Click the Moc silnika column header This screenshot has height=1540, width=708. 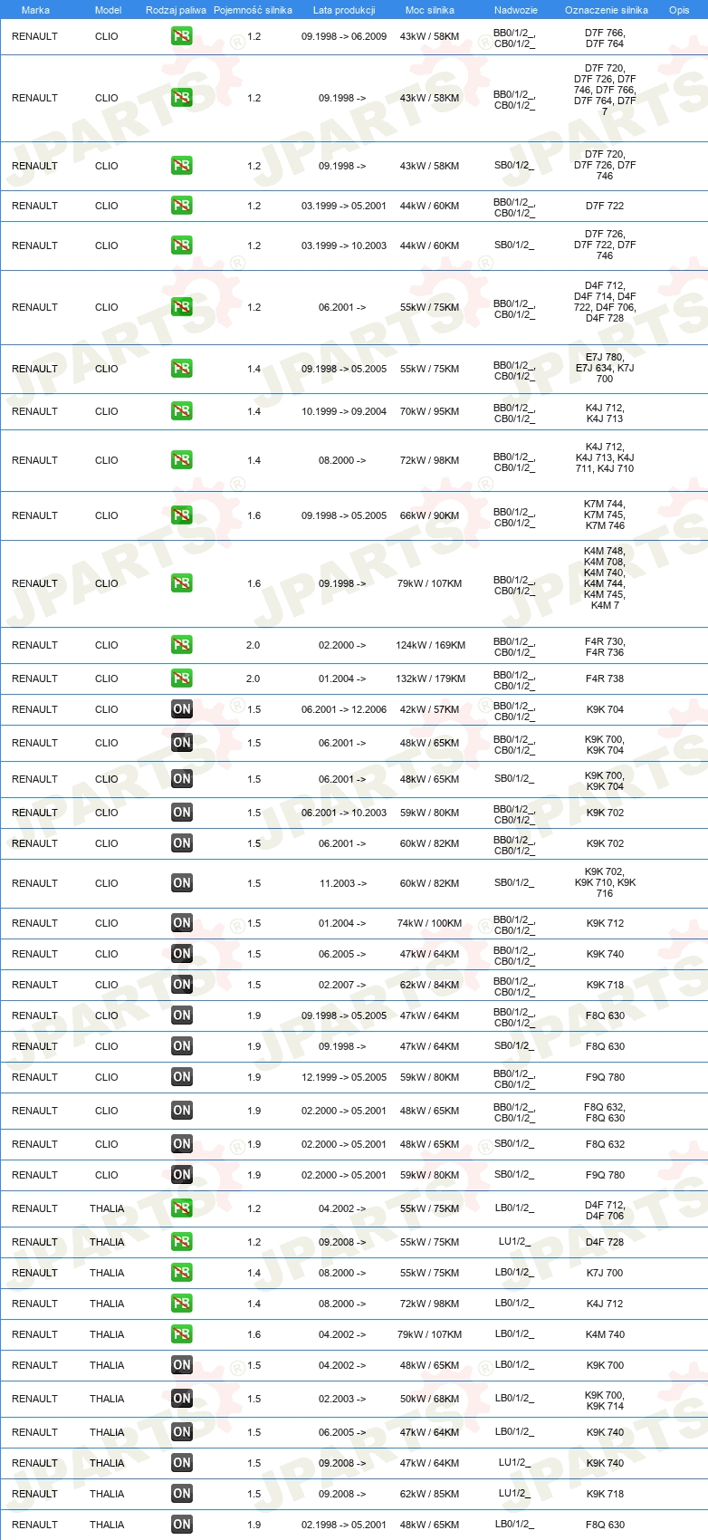click(x=430, y=10)
